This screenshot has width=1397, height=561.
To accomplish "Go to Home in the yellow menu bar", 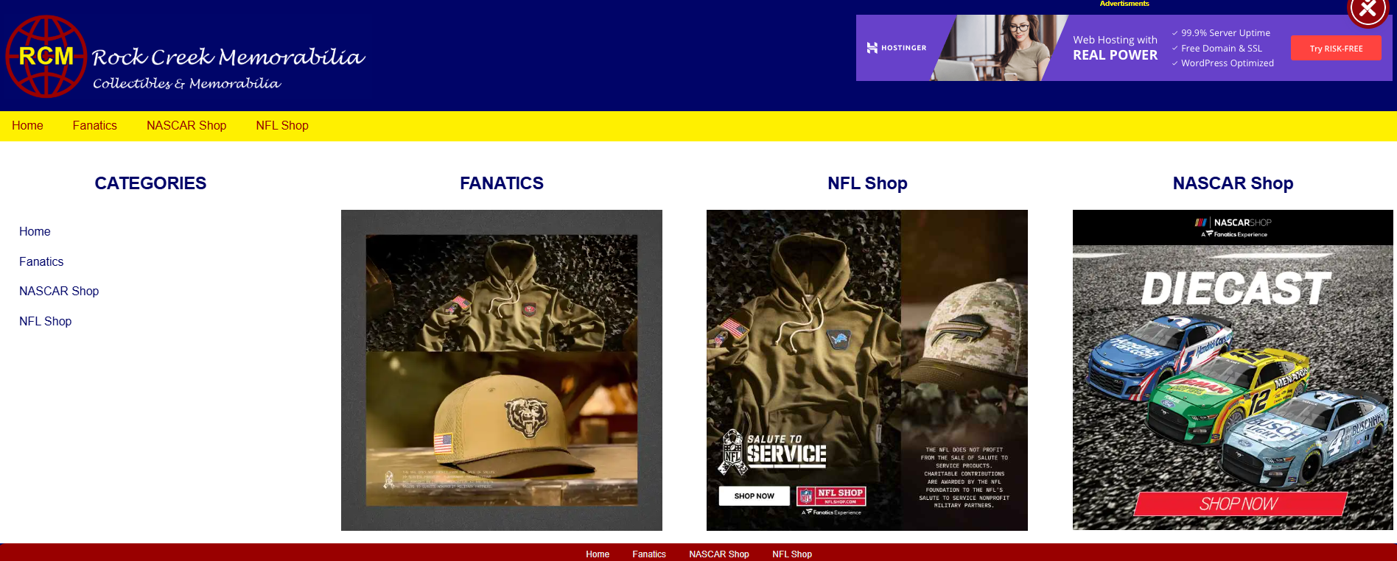I will tap(27, 126).
